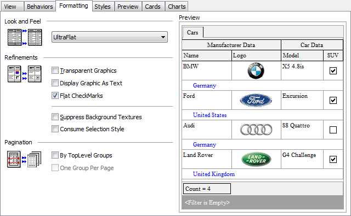
Task: Click the S8 Quattro model cell
Action: pyautogui.click(x=302, y=130)
